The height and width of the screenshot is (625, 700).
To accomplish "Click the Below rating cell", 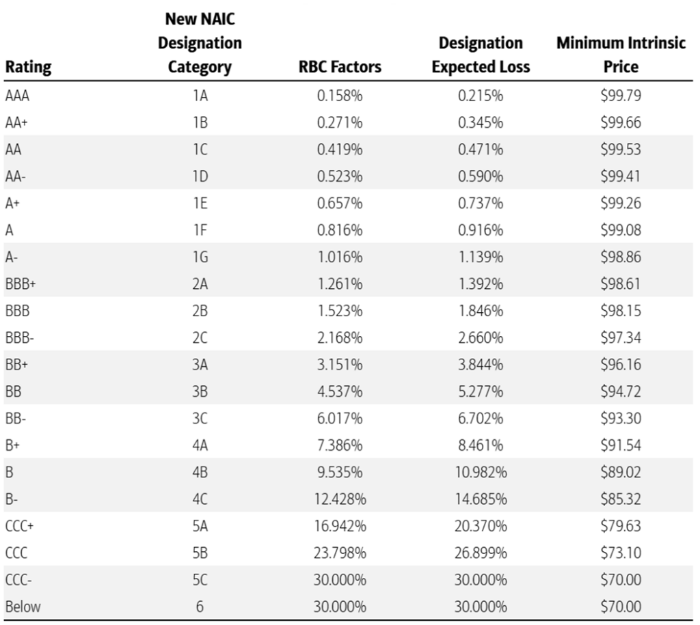I will pyautogui.click(x=23, y=607).
